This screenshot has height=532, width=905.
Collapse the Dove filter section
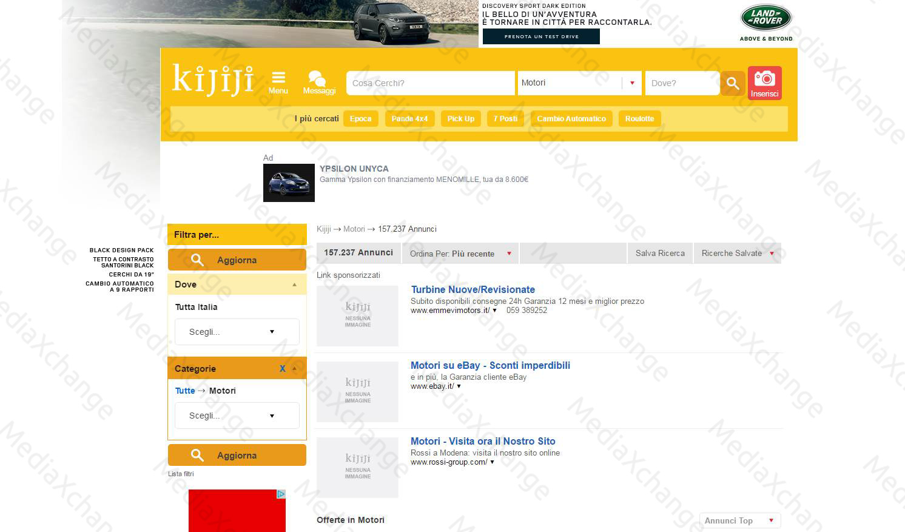[x=295, y=285]
